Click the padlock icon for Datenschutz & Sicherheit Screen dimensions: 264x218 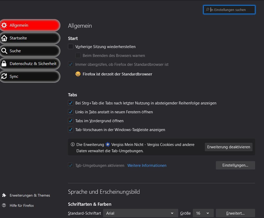4,63
